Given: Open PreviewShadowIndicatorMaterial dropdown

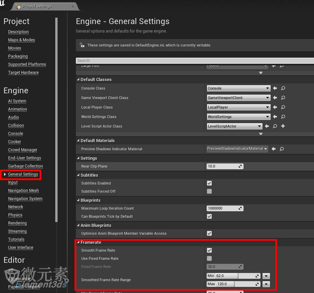Looking at the screenshot, I should tap(237, 149).
